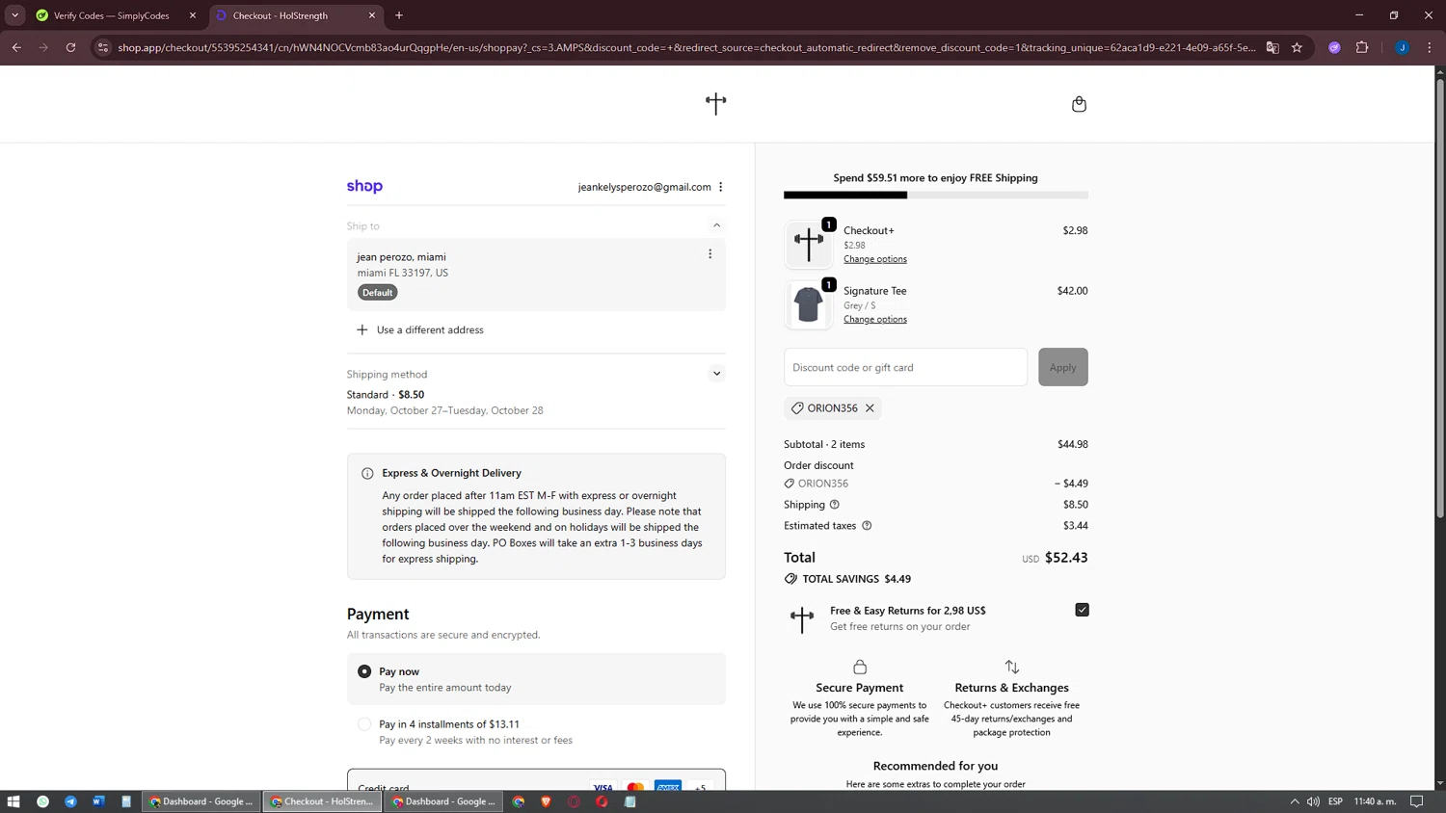
Task: Select the jean perozo, miami address card
Action: coord(536,275)
